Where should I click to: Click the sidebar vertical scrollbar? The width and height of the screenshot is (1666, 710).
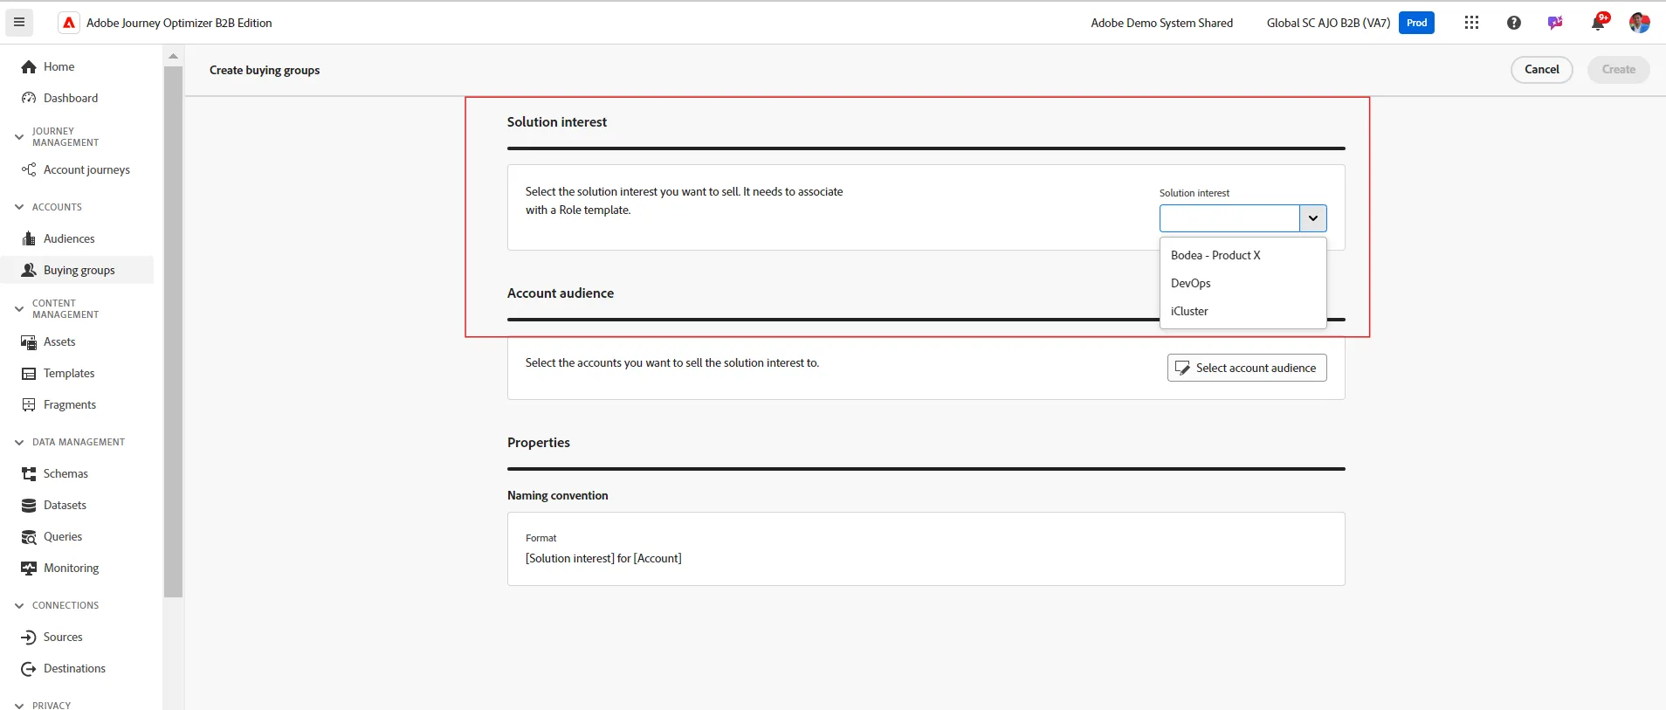coord(173,332)
